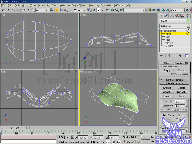
Task: Click the Redo arrow icon
Action: [8, 10]
